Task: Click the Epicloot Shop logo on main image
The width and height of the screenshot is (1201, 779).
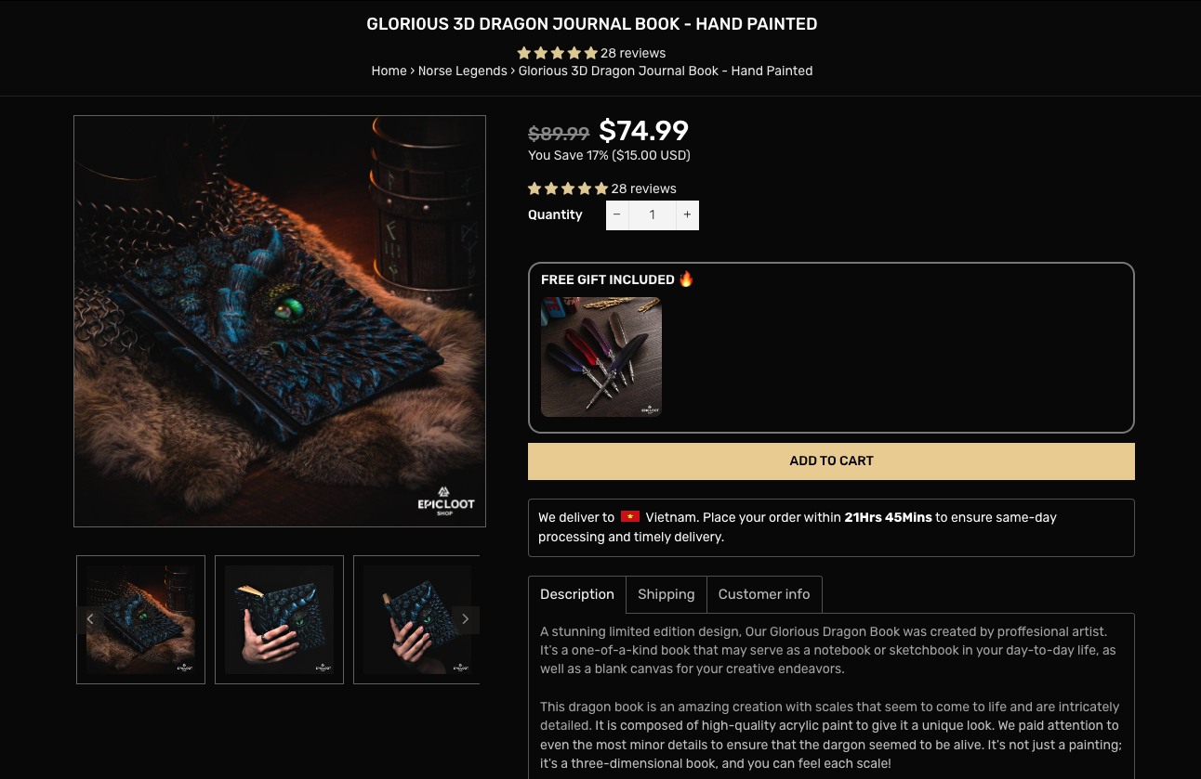Action: point(445,500)
